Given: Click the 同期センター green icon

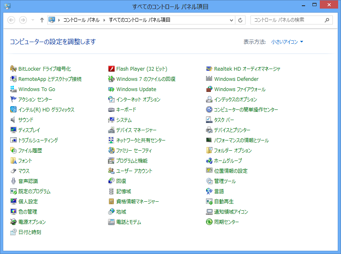Looking at the screenshot, I should 209,222.
